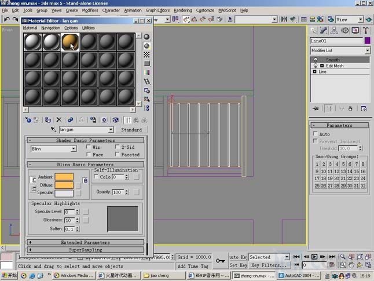374x281 pixels.
Task: Enable the Faceted checkbox
Action: click(x=117, y=155)
